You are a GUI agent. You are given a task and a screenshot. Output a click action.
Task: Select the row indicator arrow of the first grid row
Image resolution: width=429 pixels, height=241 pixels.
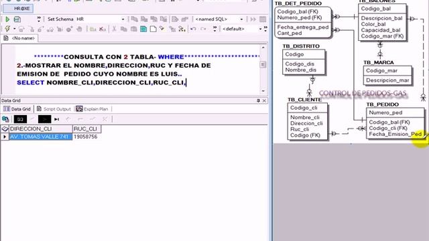click(5, 137)
